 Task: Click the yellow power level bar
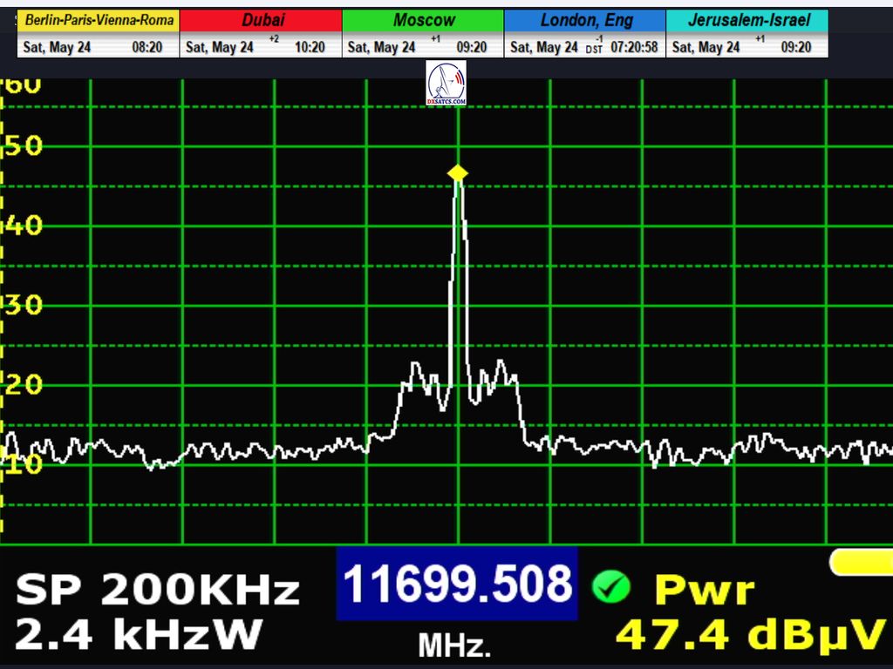click(862, 562)
